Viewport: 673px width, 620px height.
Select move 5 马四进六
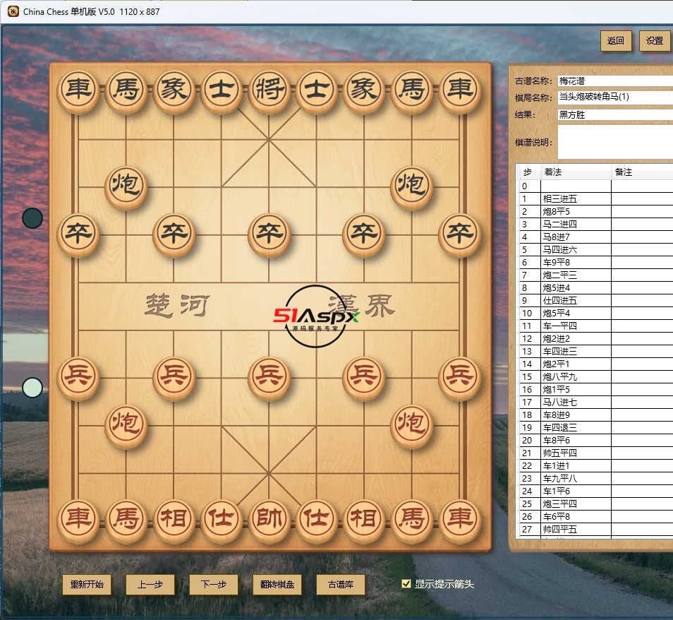(x=596, y=250)
